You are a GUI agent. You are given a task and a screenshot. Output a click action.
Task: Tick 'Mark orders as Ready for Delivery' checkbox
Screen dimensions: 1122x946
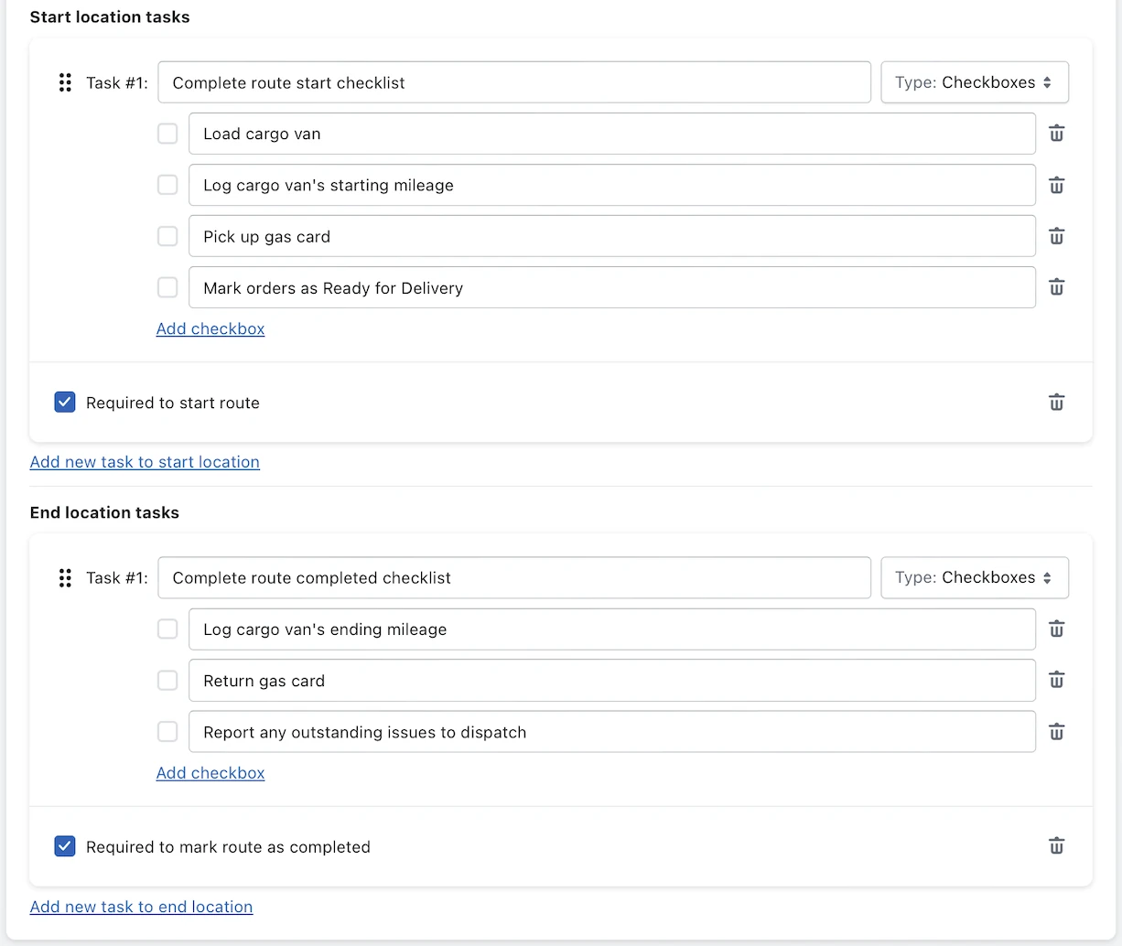pyautogui.click(x=167, y=287)
